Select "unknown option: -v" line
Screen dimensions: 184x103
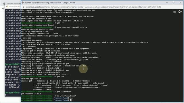(x=31, y=79)
